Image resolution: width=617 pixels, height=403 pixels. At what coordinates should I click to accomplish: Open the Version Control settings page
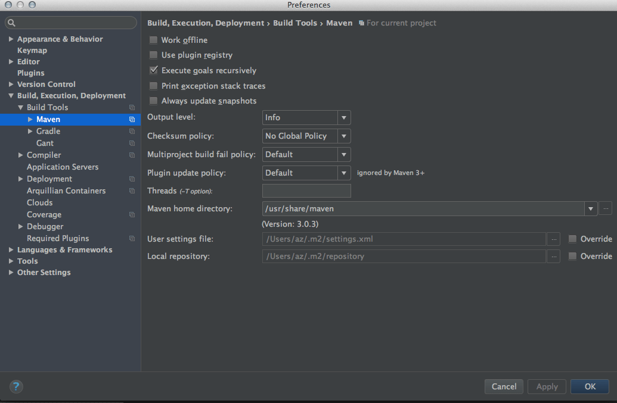coord(46,84)
